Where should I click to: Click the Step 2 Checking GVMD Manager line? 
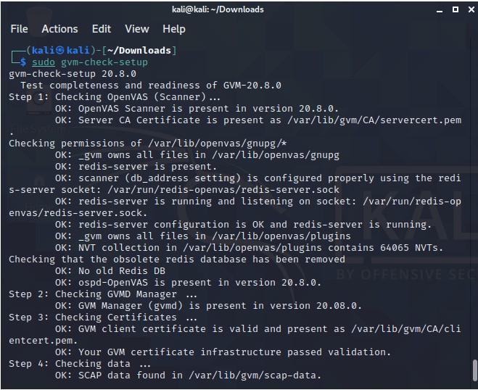(103, 294)
